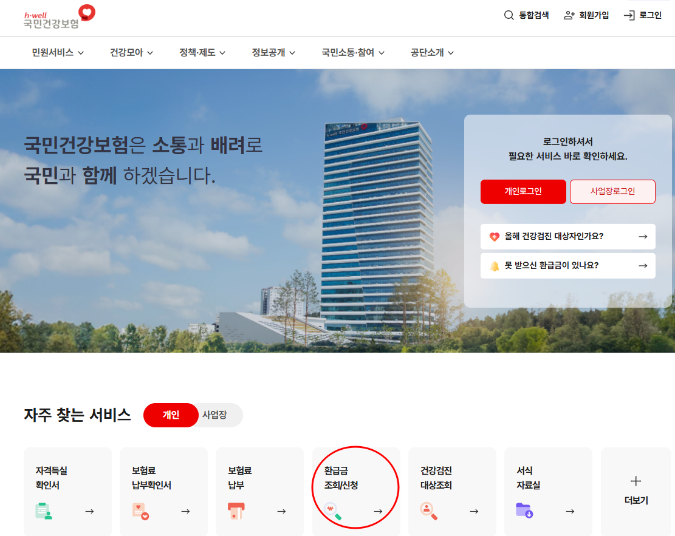Open the 자격득실 확인서 card title
Screen dimensions: 675x536
51,478
